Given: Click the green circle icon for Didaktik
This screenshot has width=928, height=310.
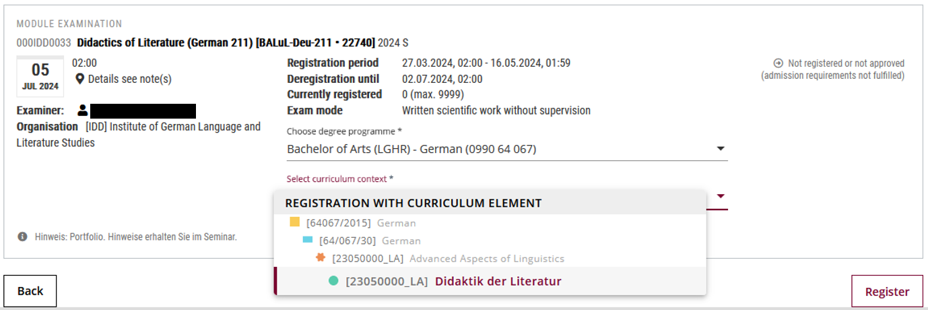Looking at the screenshot, I should tap(333, 281).
